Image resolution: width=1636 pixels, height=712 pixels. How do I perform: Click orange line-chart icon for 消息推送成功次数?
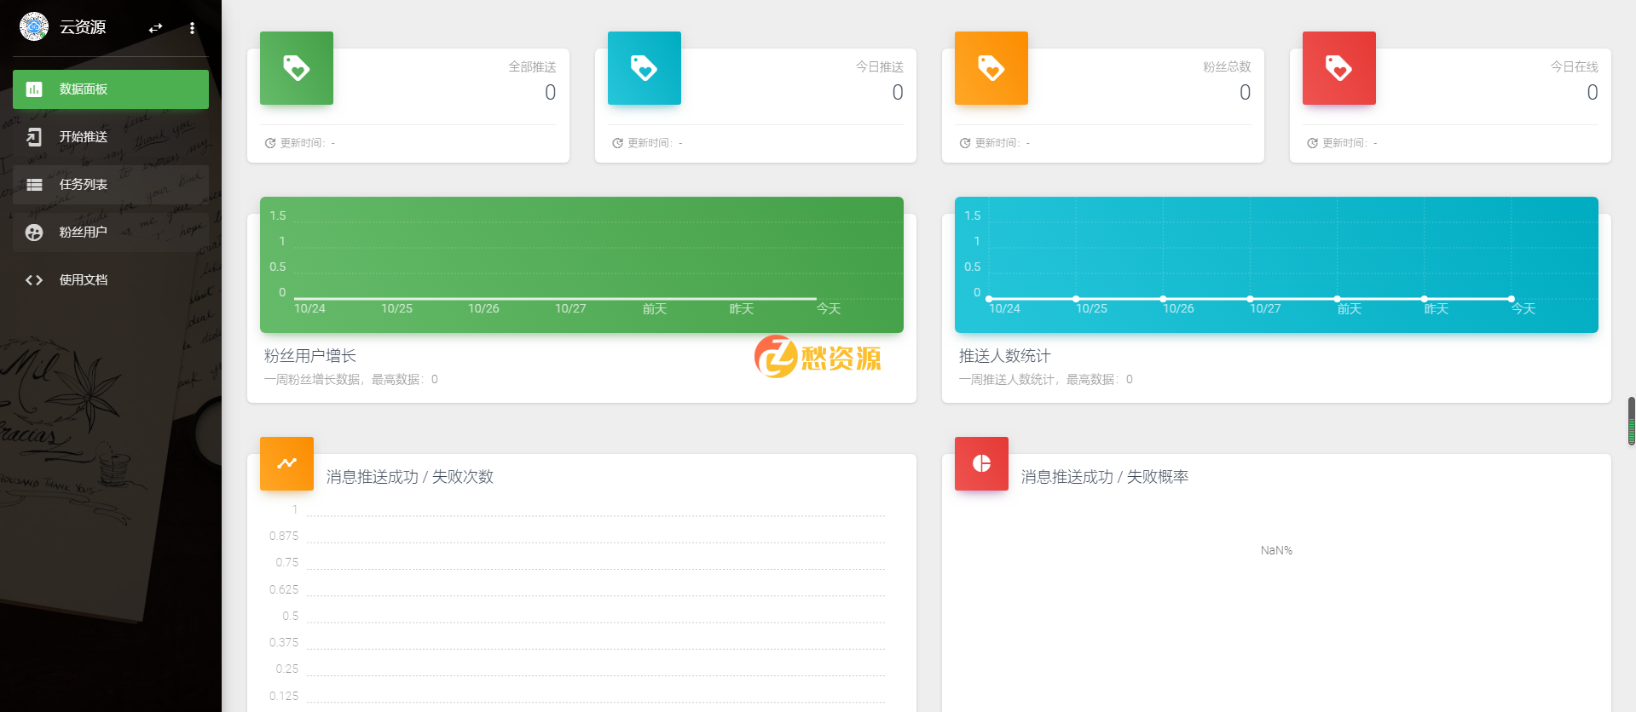[x=286, y=463]
